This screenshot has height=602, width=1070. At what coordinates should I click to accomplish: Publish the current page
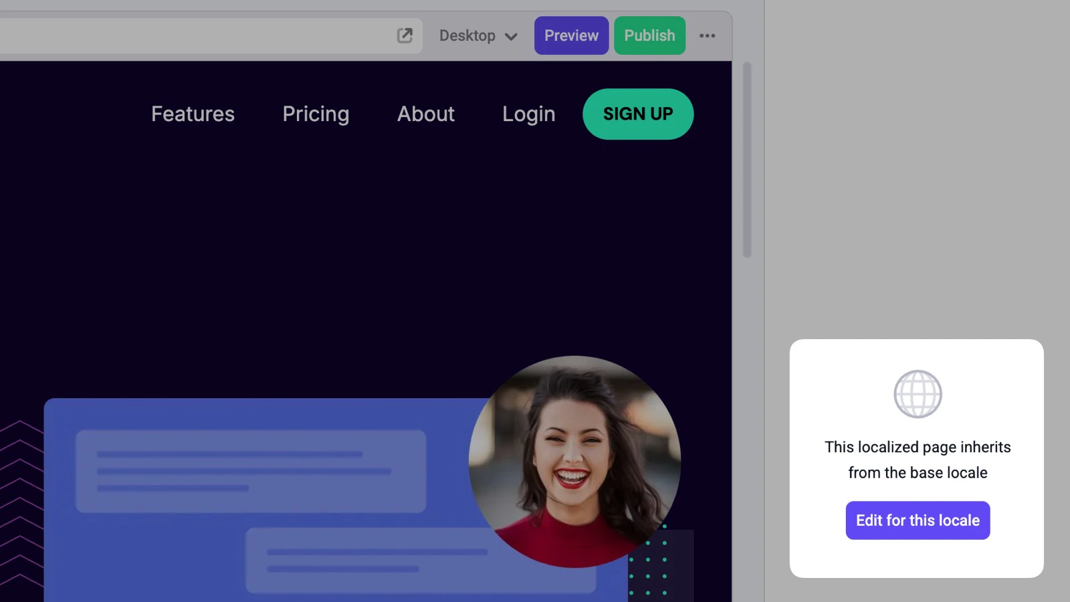[649, 35]
